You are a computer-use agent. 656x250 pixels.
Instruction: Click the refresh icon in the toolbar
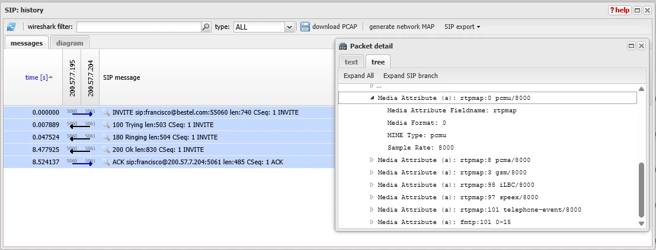11,27
